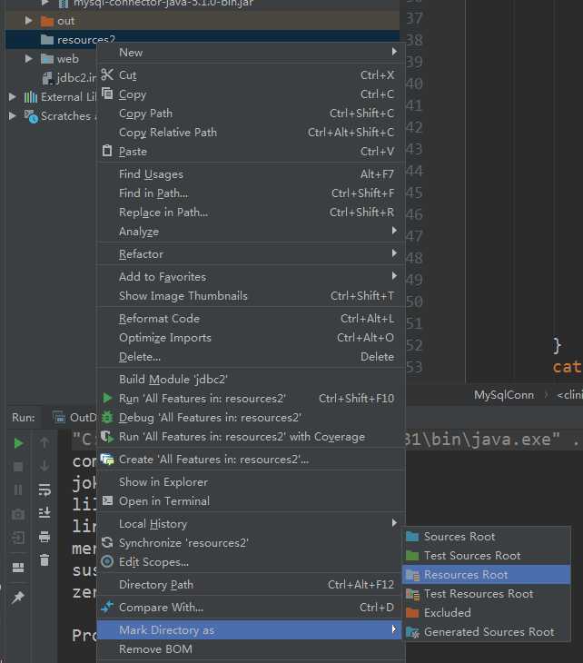Image resolution: width=583 pixels, height=663 pixels.
Task: Click the Paste clipboard icon
Action: click(x=107, y=151)
